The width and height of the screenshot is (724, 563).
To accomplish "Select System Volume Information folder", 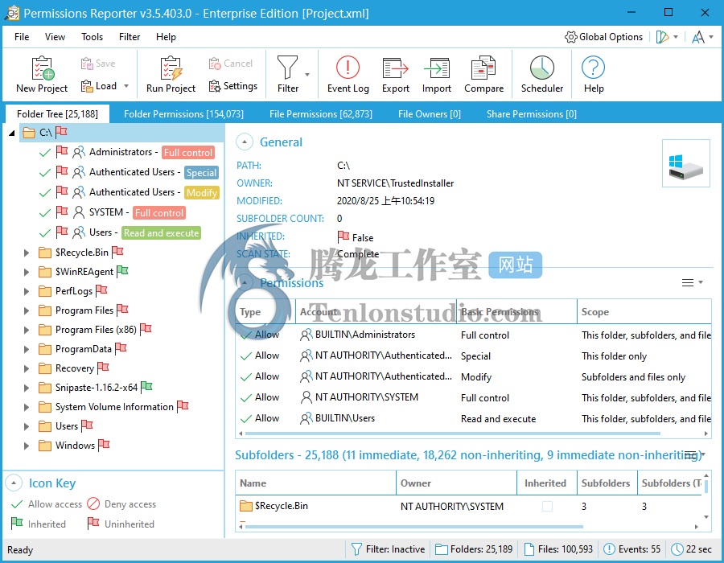I will [x=114, y=407].
